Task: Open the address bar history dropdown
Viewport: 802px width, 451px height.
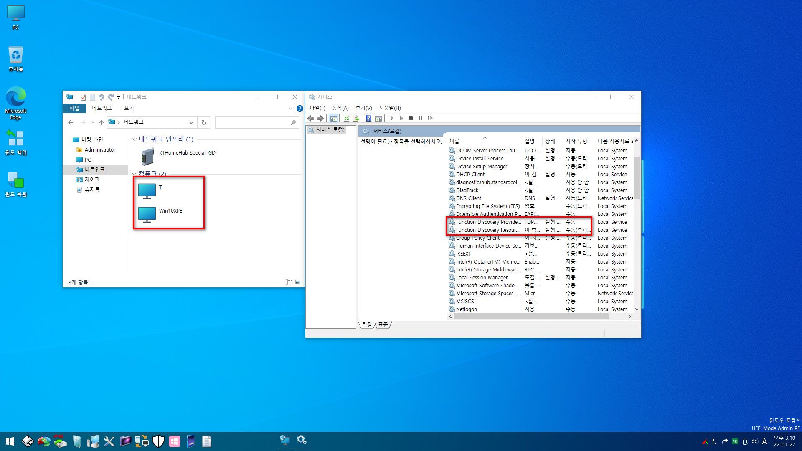Action: point(191,122)
